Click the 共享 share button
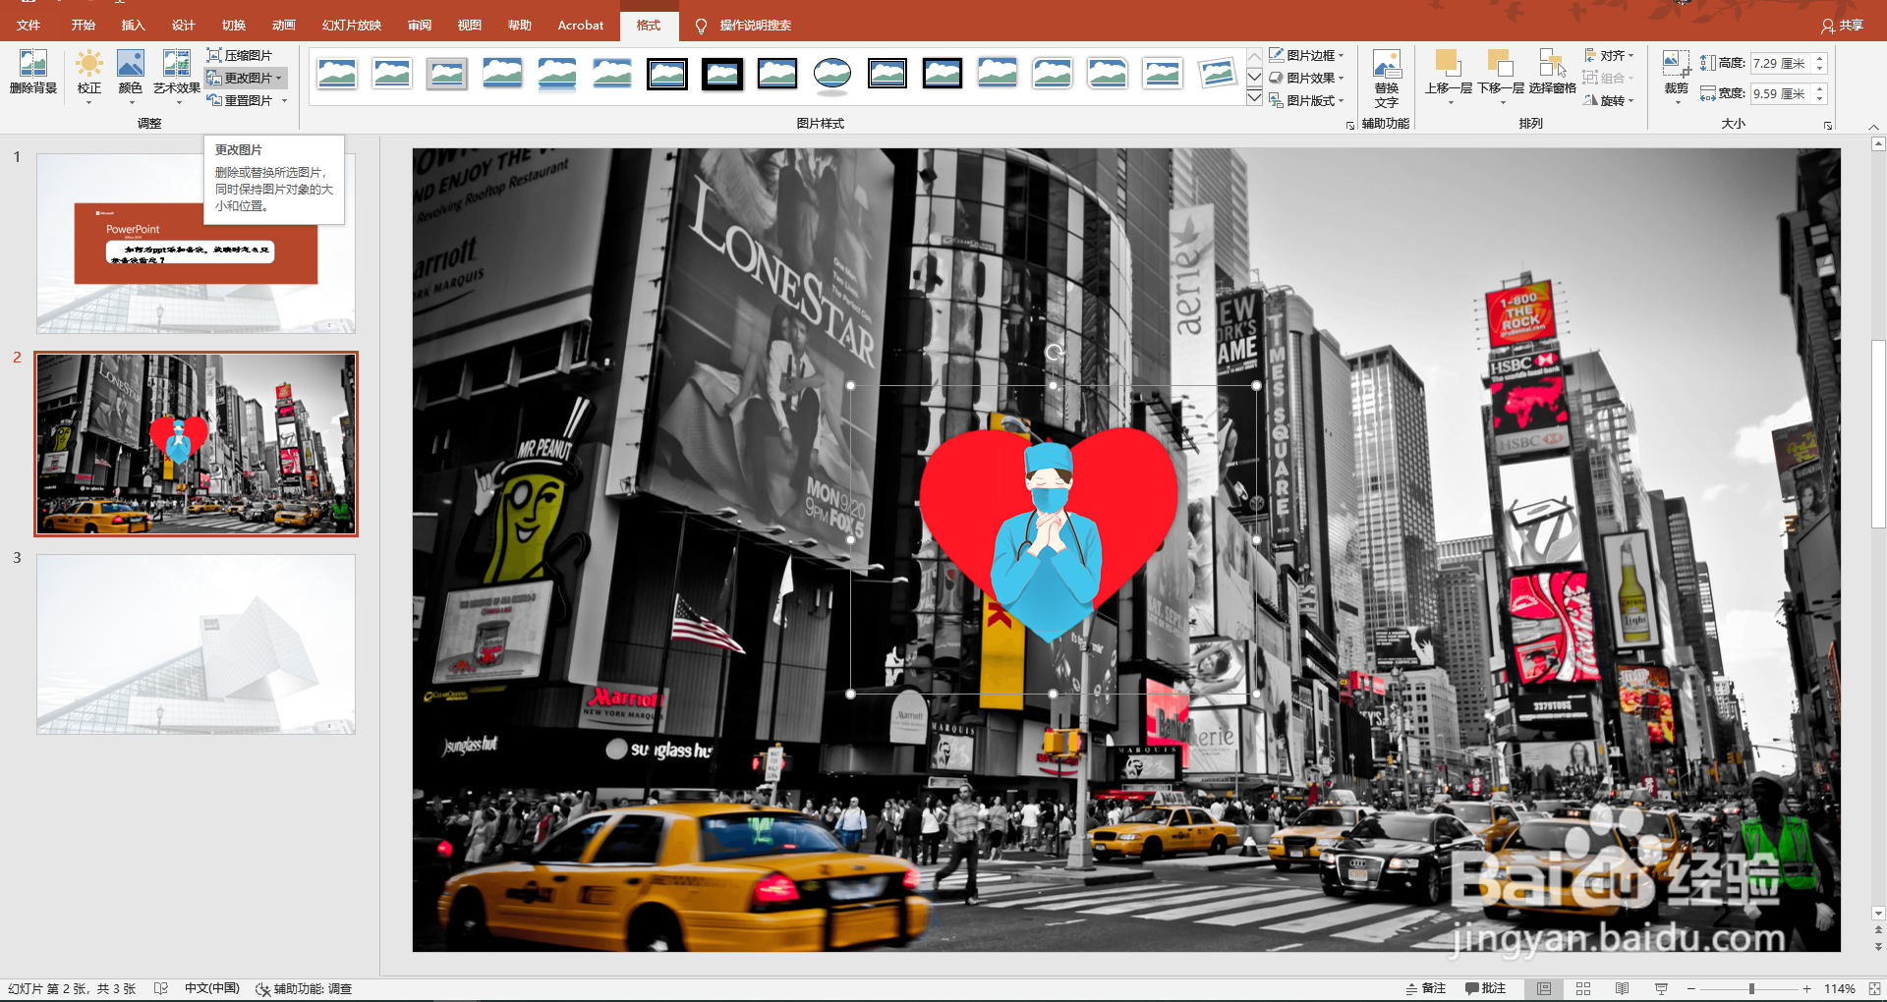Image resolution: width=1887 pixels, height=1002 pixels. click(x=1842, y=25)
